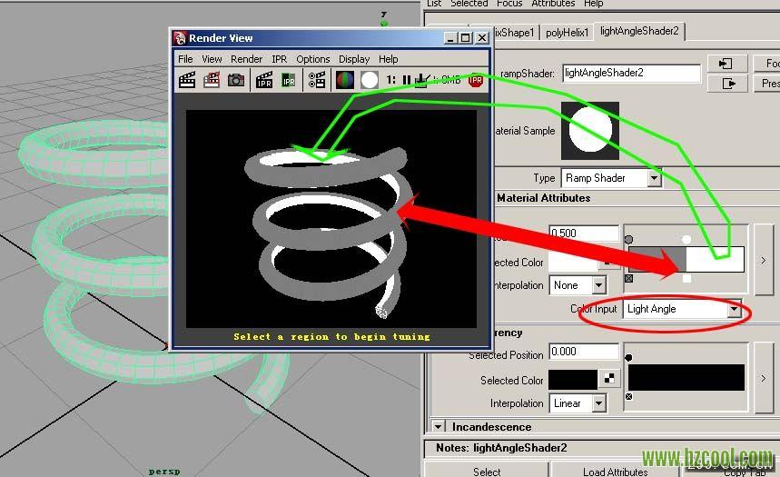Open the View menu in Render View
This screenshot has width=780, height=477.
click(x=212, y=59)
